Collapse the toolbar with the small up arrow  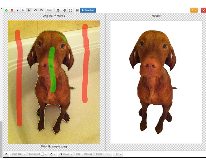[x=1, y=9]
